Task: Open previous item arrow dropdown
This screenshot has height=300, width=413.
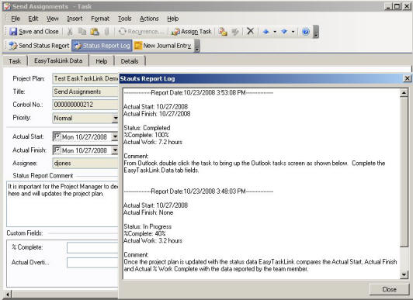Action: coord(275,32)
